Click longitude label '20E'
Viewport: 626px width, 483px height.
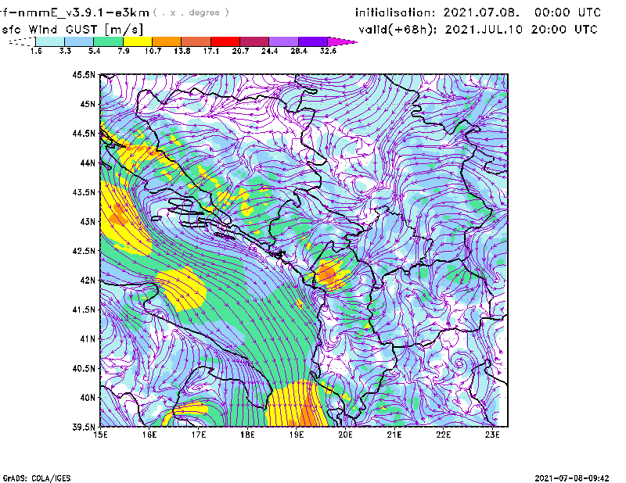(x=345, y=435)
